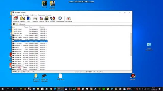Select the LEGO Worlds folder
163x91 pixels.
coord(30,31)
